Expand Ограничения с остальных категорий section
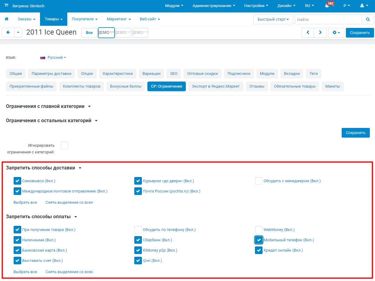Image resolution: width=375 pixels, height=281 pixels. click(x=52, y=121)
